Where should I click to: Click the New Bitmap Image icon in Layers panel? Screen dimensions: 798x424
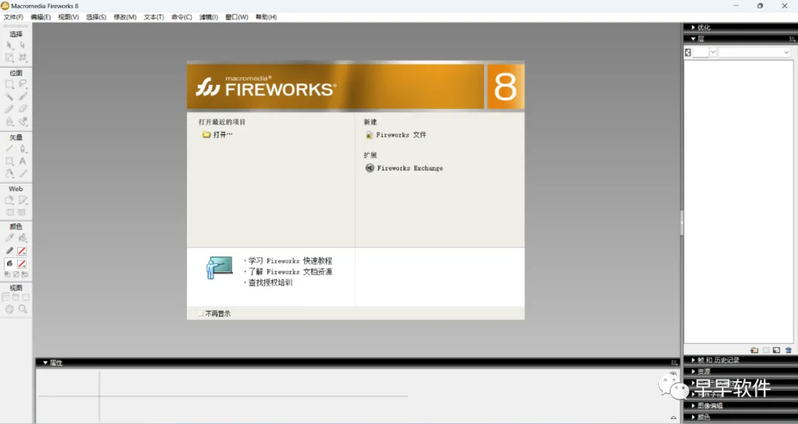point(777,350)
